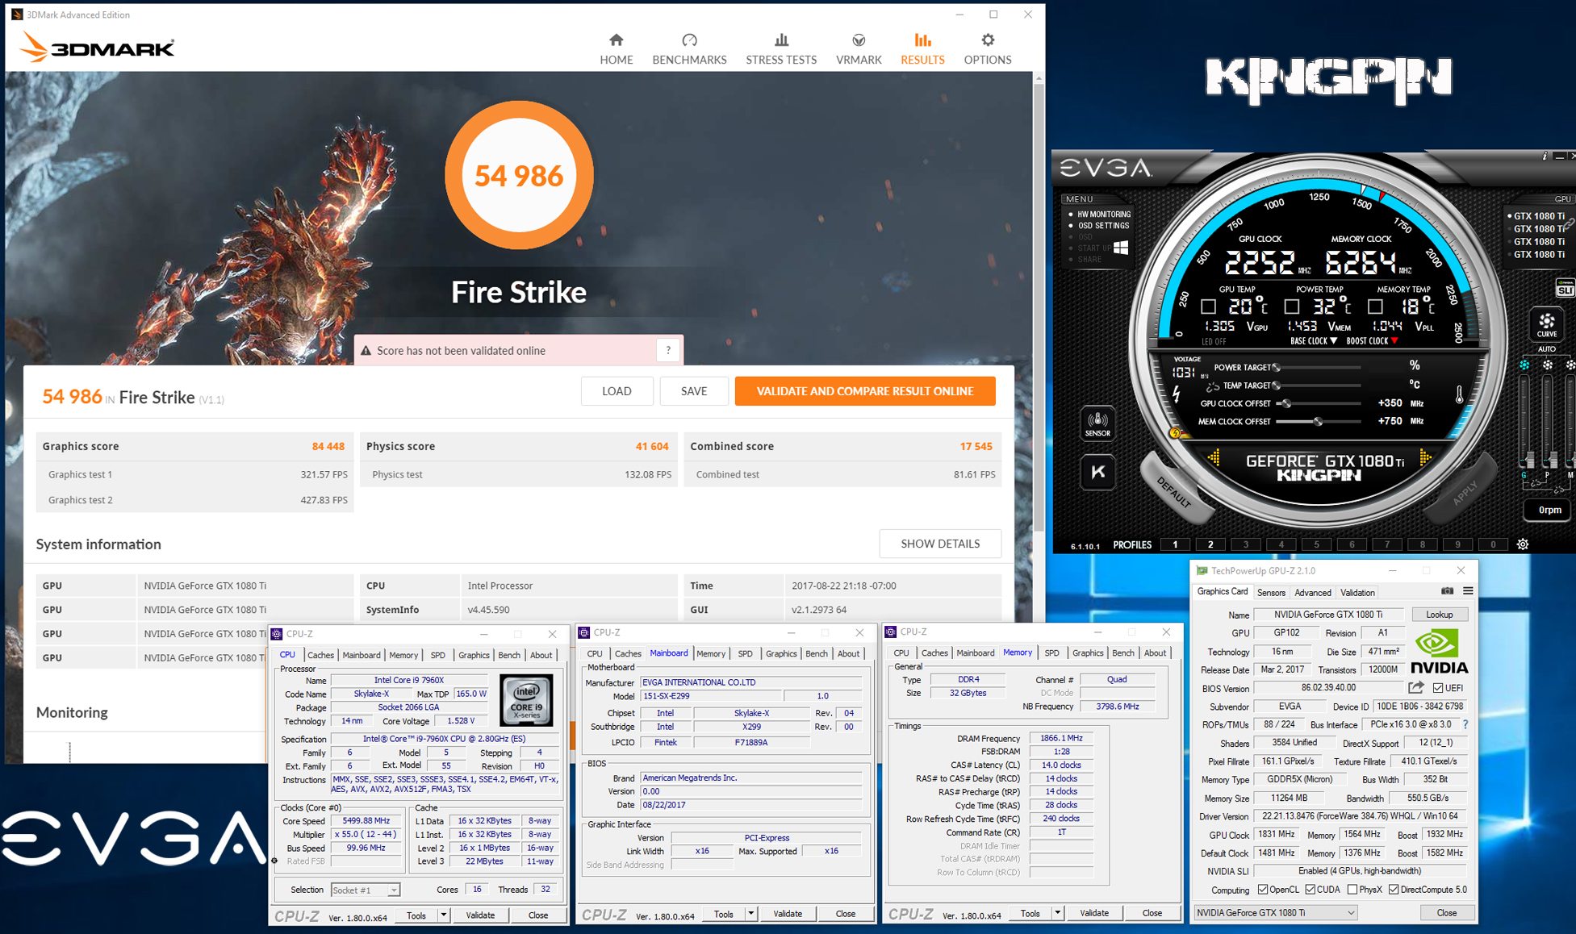Click LOAD button in 3DMark
1576x934 pixels.
pos(617,391)
